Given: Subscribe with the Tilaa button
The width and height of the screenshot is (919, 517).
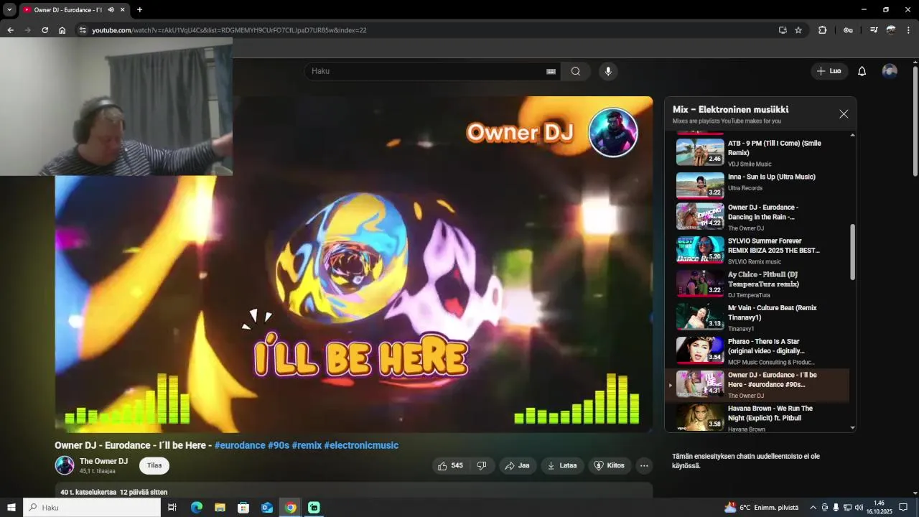Looking at the screenshot, I should tap(154, 465).
